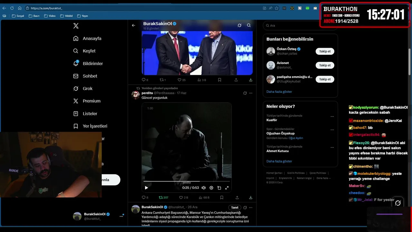Open Gizlilik Politikası footer link
This screenshot has width=412, height=232.
[296, 173]
